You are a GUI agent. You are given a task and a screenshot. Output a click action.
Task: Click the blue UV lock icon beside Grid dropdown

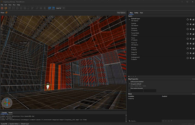[x=53, y=8]
